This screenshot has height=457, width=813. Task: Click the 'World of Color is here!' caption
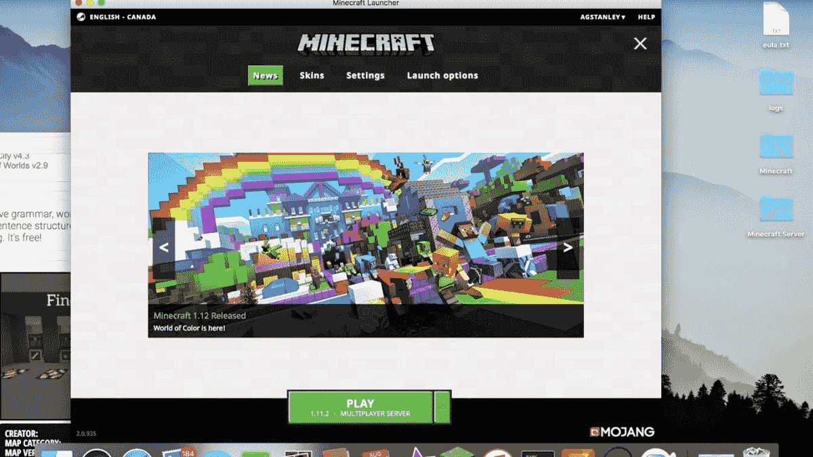tap(189, 328)
